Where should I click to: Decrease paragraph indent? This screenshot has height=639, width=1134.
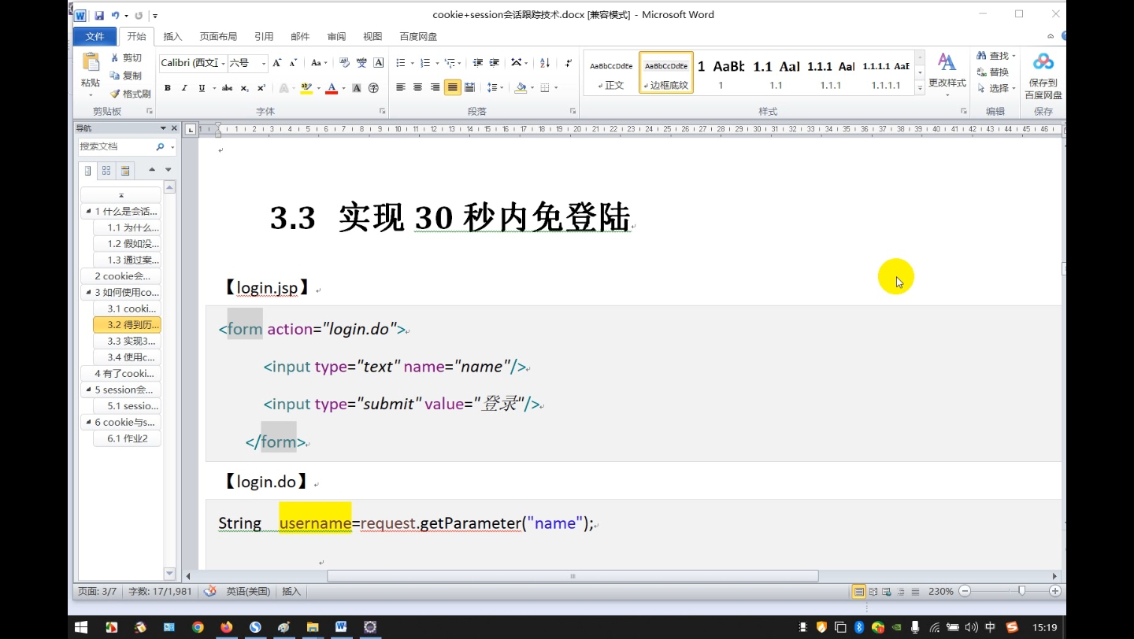coord(477,63)
